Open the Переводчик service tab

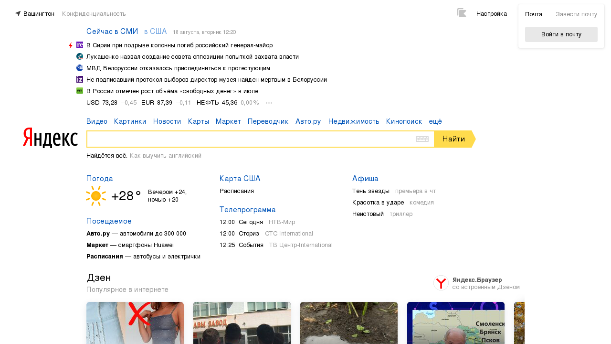click(x=268, y=121)
